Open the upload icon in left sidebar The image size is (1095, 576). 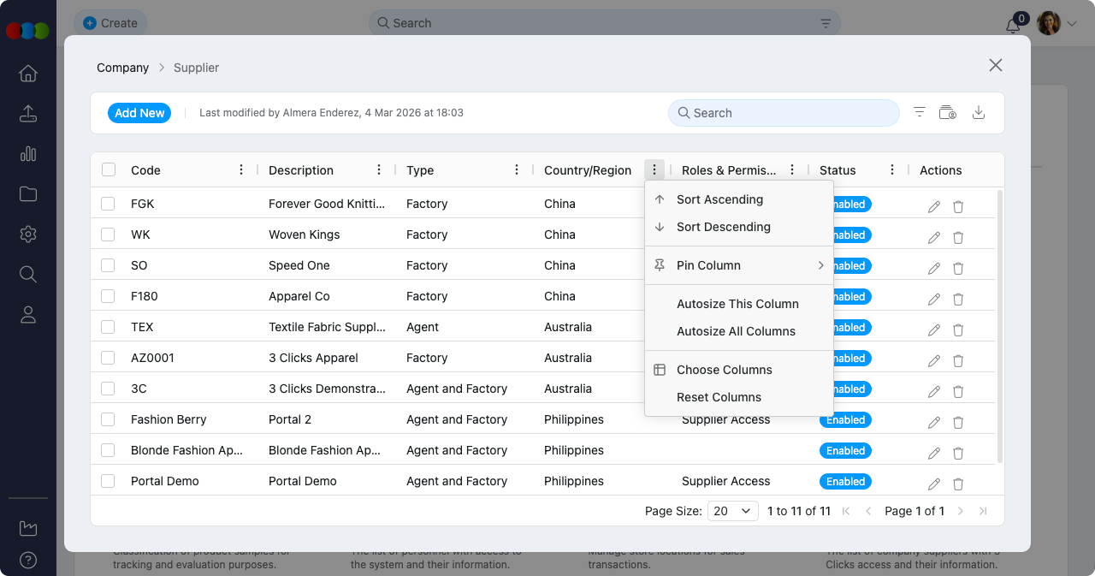pos(28,114)
